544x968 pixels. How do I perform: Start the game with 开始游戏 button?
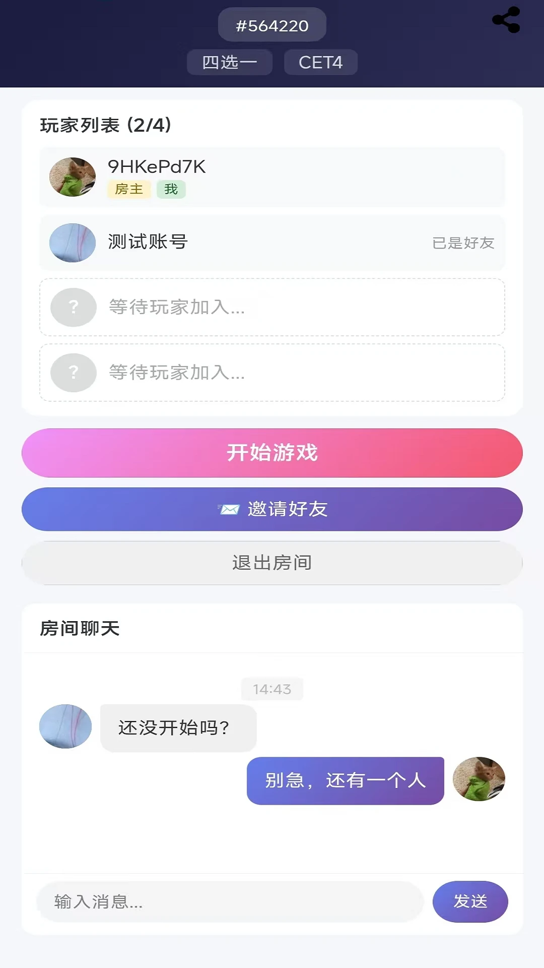click(272, 453)
